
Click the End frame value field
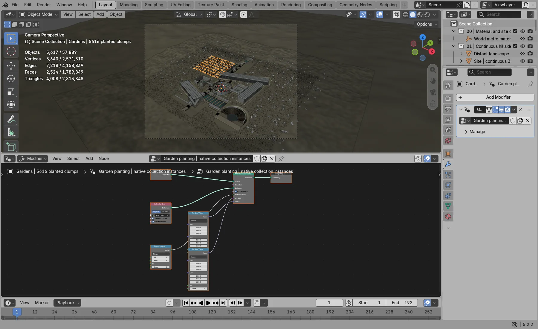402,303
